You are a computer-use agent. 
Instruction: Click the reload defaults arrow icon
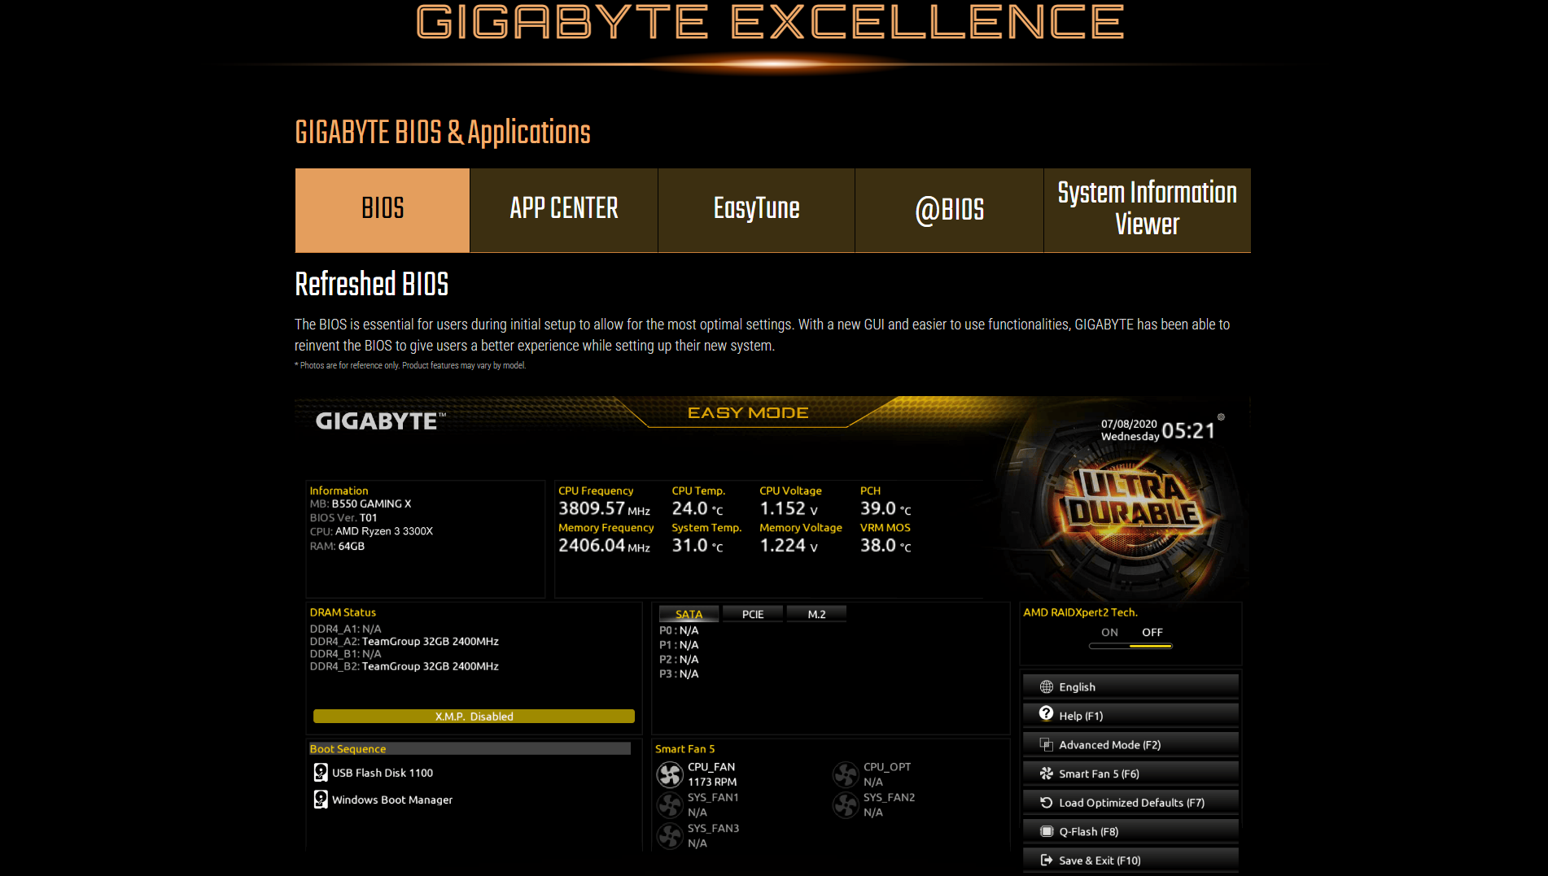coord(1047,802)
